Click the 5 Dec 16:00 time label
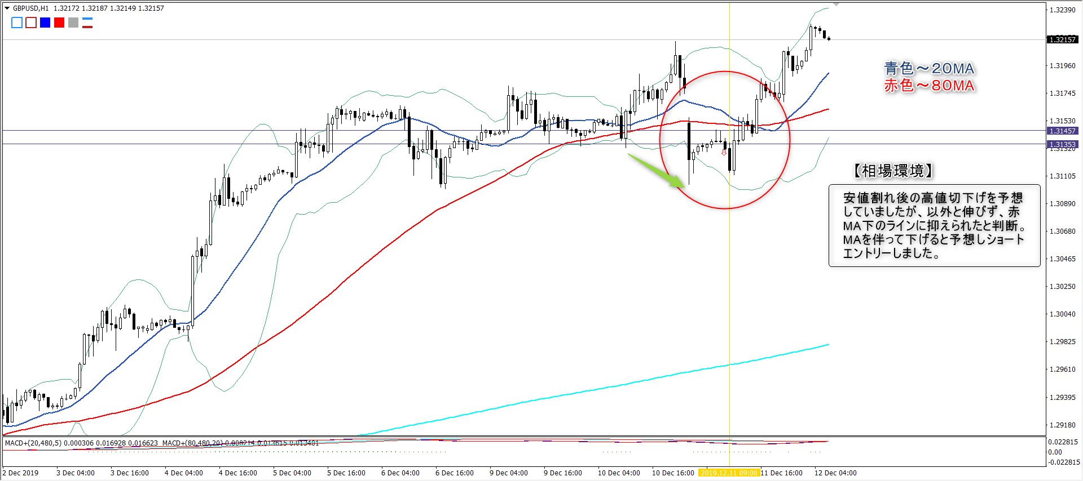 point(346,473)
